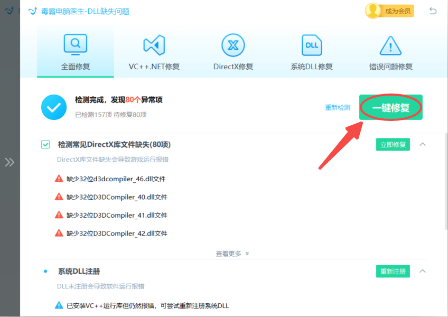Click the warning icon beside d3dcompiler_46.dll entry
The image size is (448, 317).
[60, 179]
